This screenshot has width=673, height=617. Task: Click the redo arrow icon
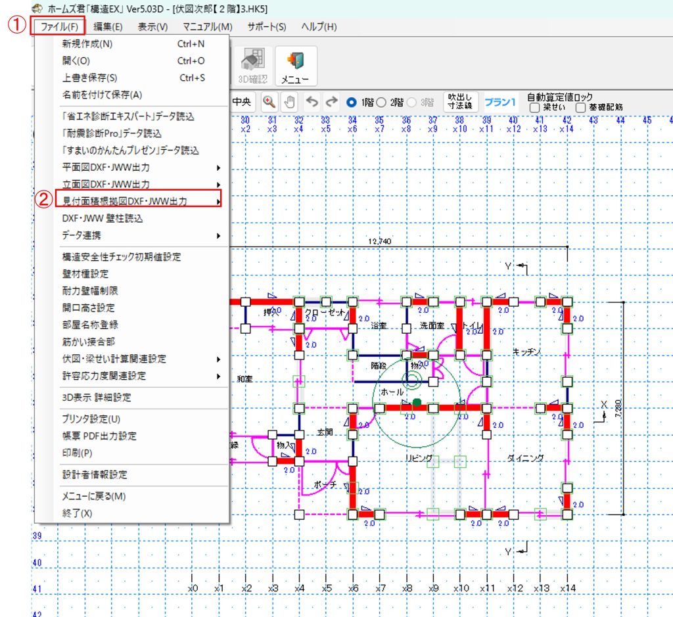click(x=332, y=102)
